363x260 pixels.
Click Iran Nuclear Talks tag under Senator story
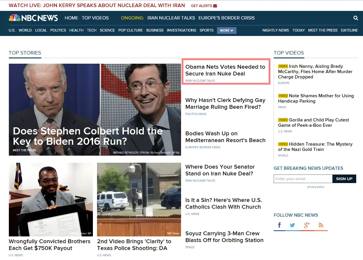tap(200, 181)
